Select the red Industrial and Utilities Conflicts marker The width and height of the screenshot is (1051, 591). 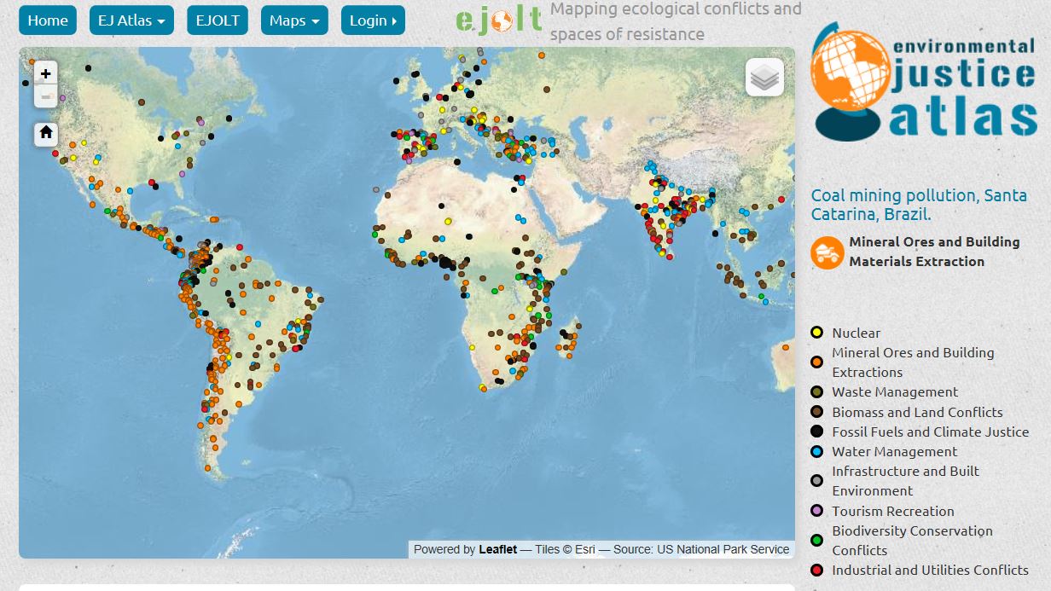(817, 571)
